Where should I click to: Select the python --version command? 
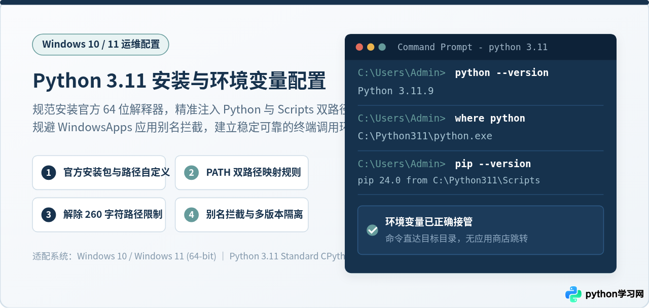click(x=502, y=72)
